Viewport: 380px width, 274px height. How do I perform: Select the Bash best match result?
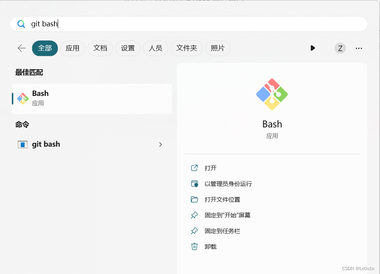pyautogui.click(x=92, y=99)
